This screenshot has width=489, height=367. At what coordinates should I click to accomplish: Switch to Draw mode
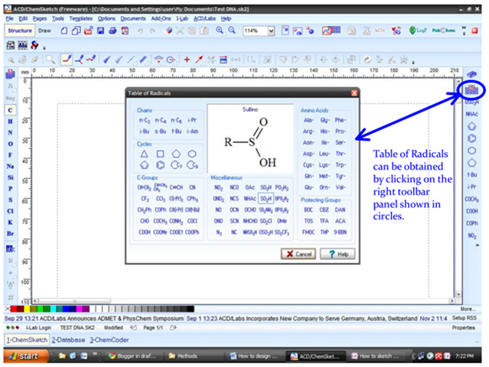click(x=44, y=31)
